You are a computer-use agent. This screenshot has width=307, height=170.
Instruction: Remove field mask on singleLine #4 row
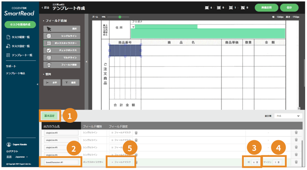point(136,140)
